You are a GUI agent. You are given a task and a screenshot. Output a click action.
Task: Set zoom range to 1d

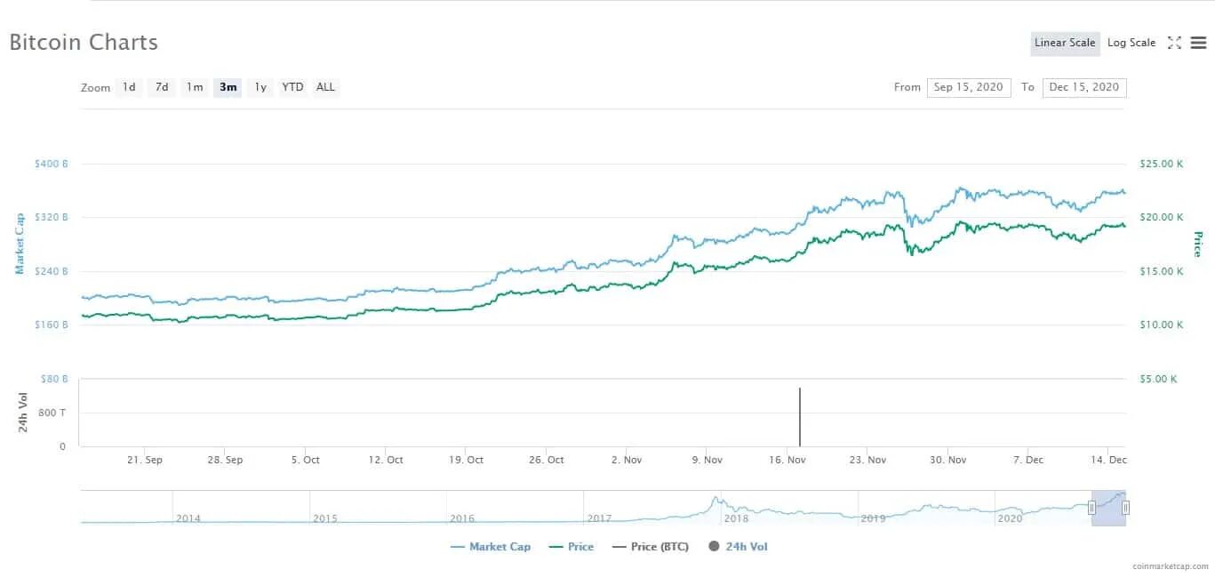tap(129, 87)
